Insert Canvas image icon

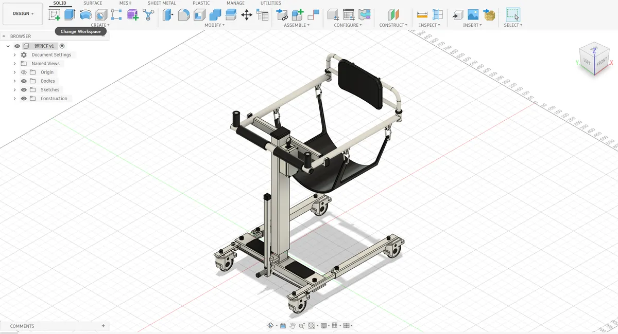473,15
